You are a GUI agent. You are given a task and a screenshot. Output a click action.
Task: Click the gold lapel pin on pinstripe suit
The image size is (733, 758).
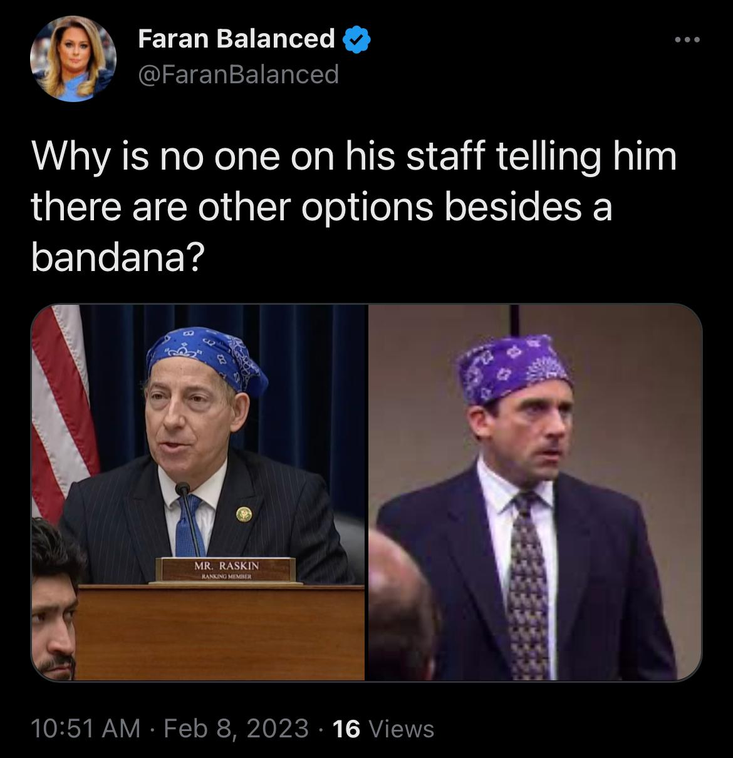pos(244,515)
